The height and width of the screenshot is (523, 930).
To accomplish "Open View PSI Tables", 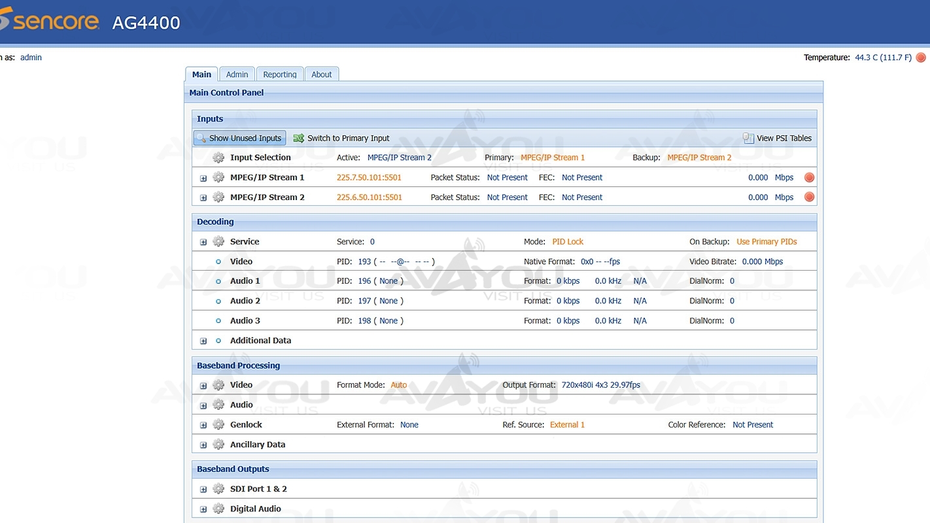I will tap(778, 138).
